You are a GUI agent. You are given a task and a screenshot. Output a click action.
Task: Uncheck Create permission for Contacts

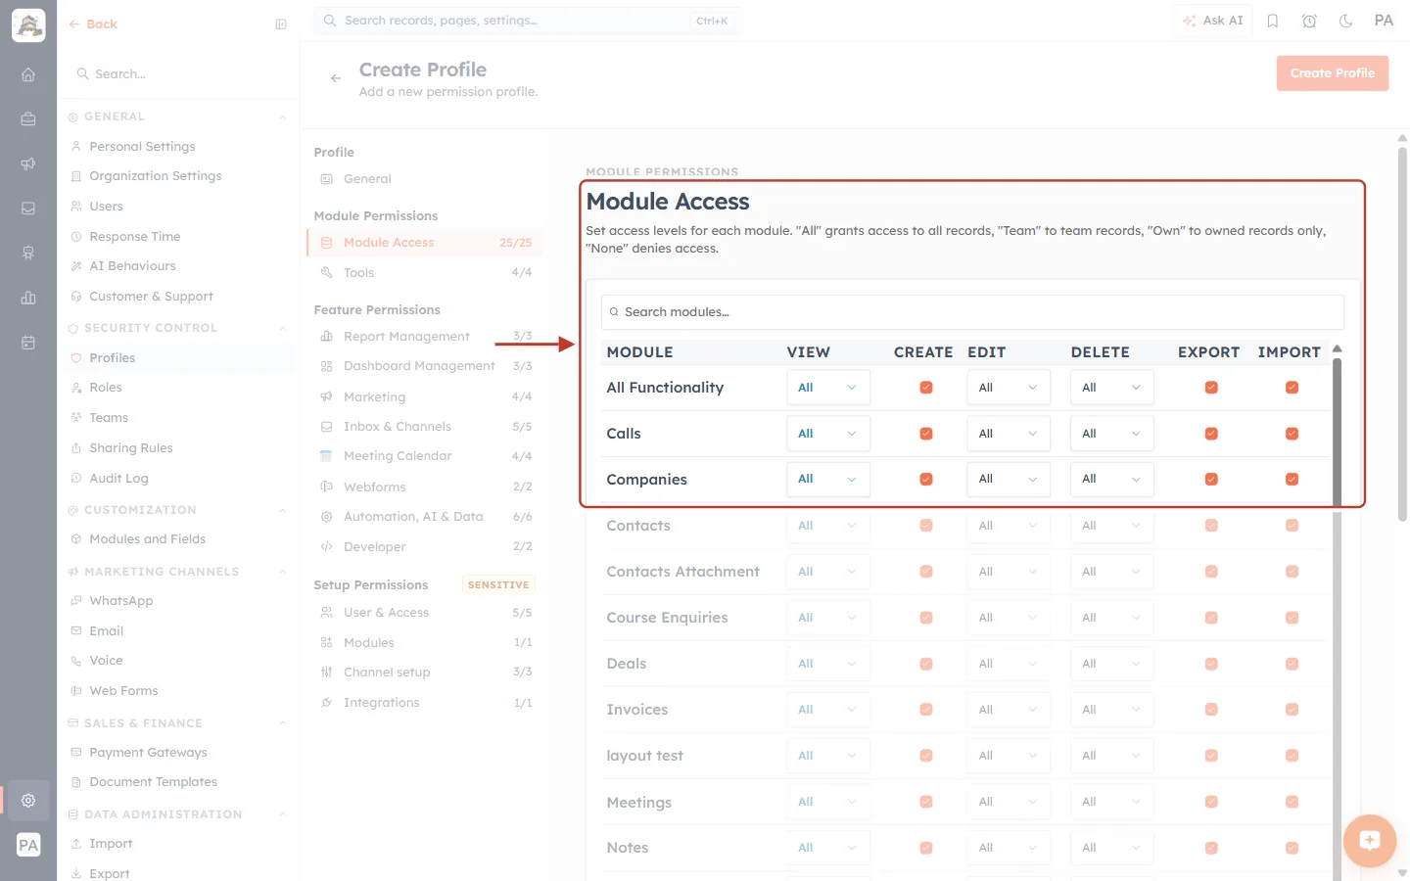tap(926, 526)
